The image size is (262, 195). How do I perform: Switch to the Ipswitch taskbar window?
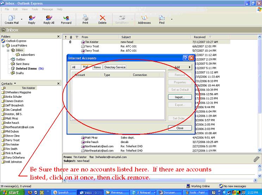coord(63,193)
